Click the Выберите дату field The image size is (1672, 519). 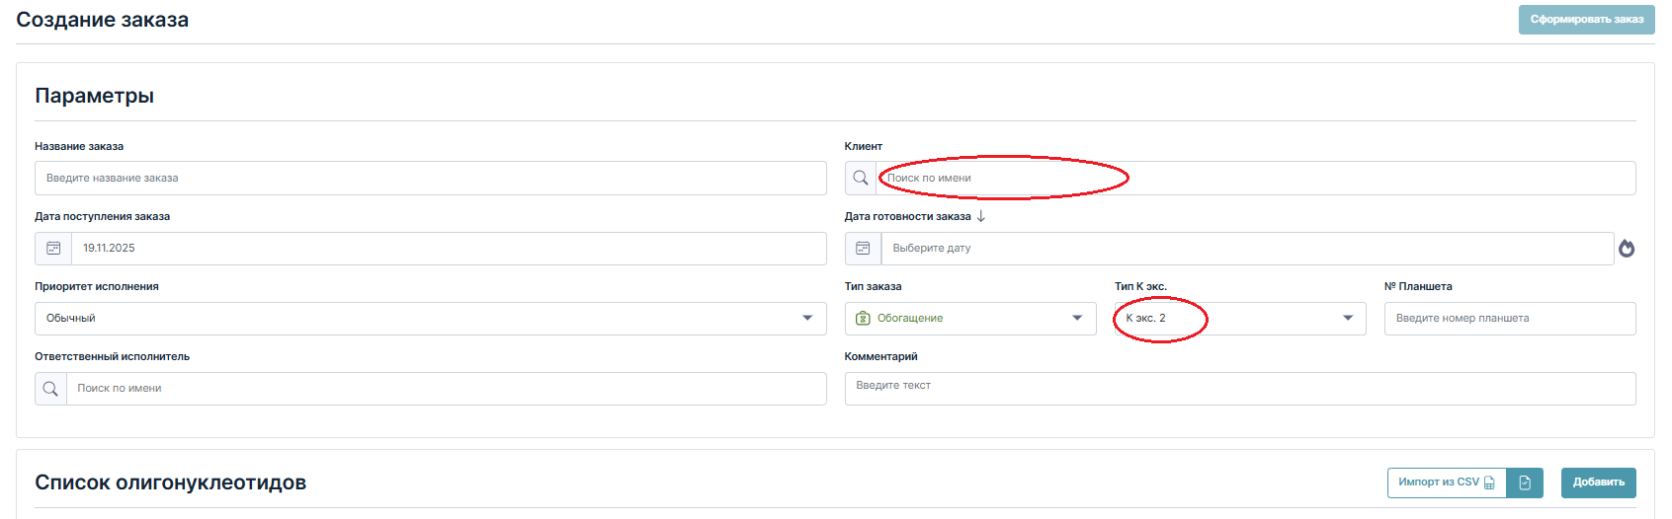click(1247, 249)
